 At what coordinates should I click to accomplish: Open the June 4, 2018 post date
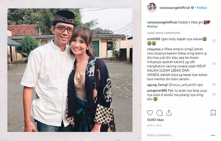154,125
